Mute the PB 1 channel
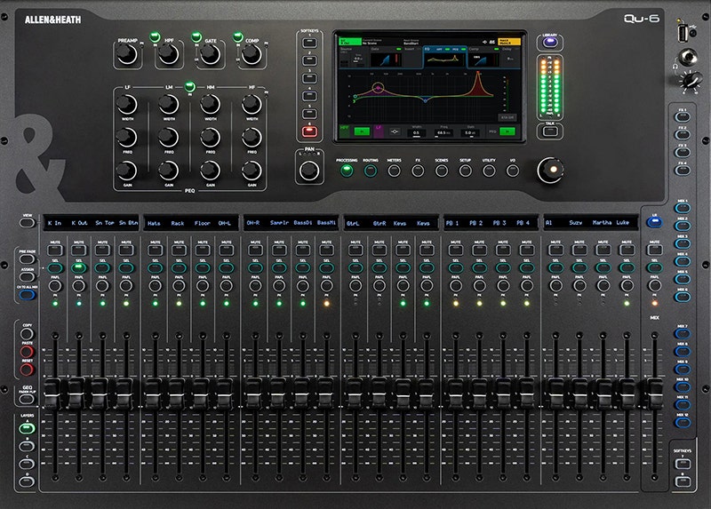This screenshot has width=711, height=509. [x=456, y=250]
